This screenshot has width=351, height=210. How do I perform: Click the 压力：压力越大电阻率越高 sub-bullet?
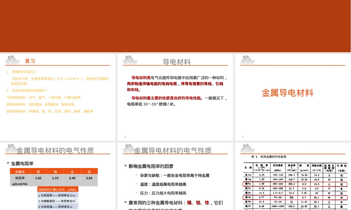coord(163,193)
